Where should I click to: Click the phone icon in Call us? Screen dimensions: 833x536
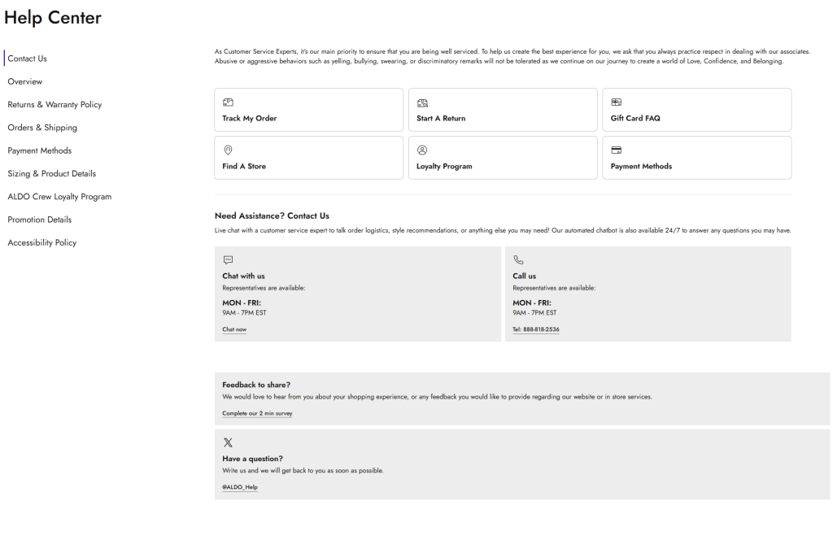click(518, 260)
